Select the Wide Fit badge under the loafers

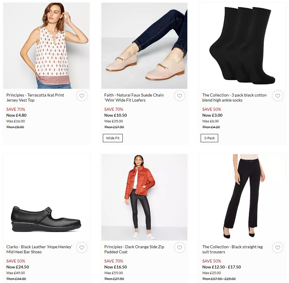click(x=113, y=138)
